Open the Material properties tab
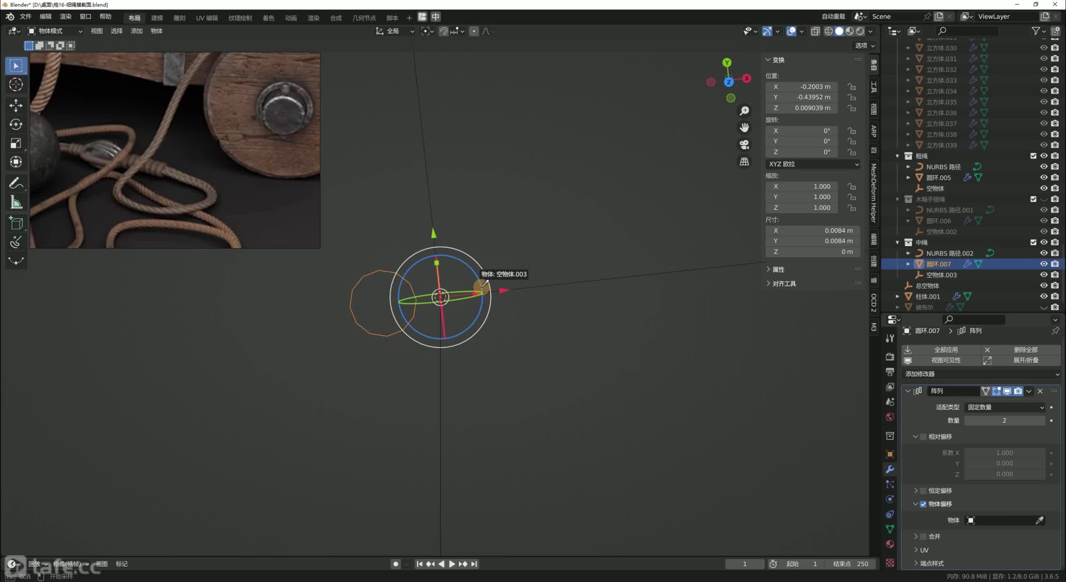This screenshot has height=582, width=1066. [x=890, y=544]
